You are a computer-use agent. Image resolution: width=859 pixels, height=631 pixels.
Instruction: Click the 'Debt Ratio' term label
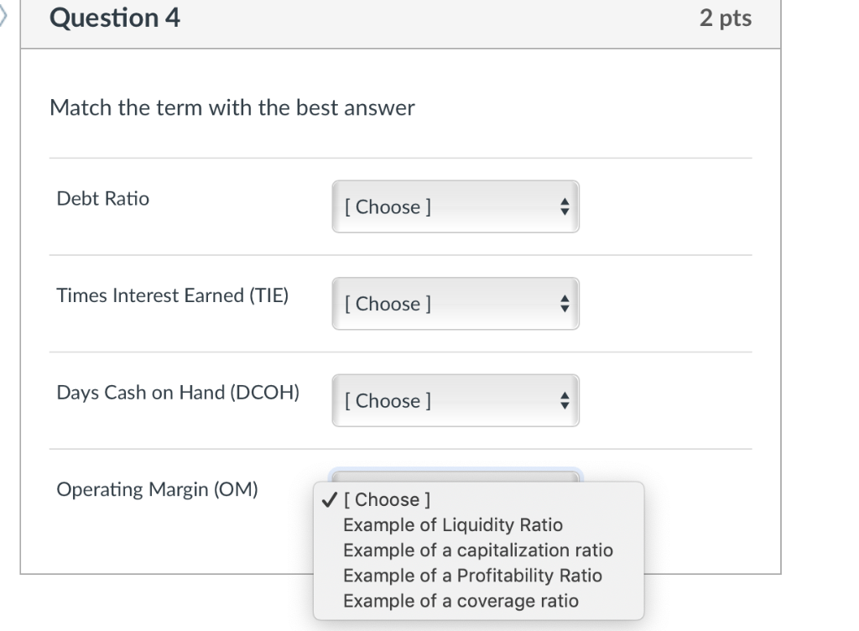click(102, 199)
